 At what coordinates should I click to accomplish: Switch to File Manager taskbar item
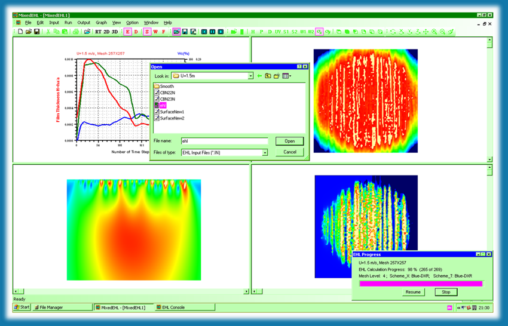(63, 307)
